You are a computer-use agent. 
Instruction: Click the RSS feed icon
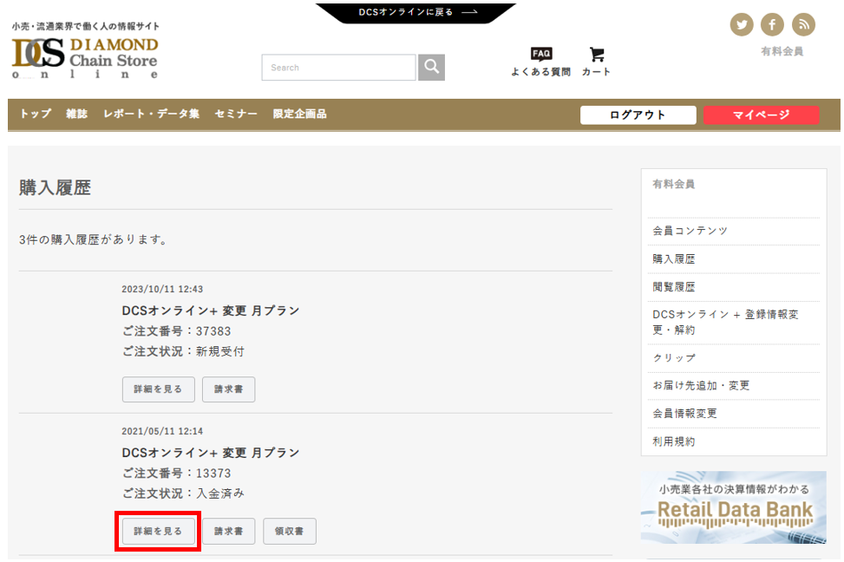click(803, 24)
